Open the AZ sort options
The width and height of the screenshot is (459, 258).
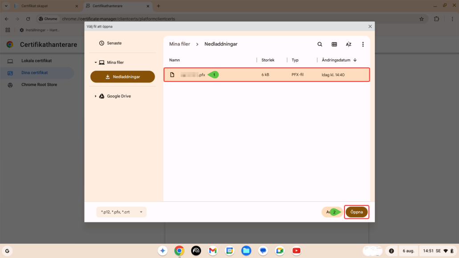[x=348, y=44]
